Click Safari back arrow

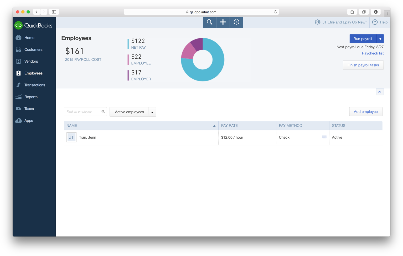point(37,12)
